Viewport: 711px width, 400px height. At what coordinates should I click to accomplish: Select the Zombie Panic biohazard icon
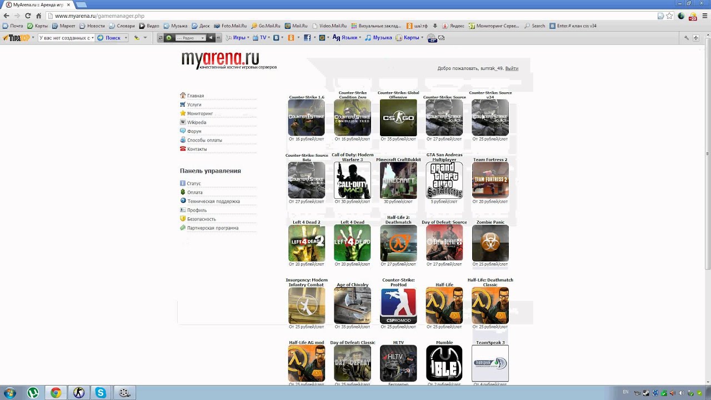tap(490, 243)
